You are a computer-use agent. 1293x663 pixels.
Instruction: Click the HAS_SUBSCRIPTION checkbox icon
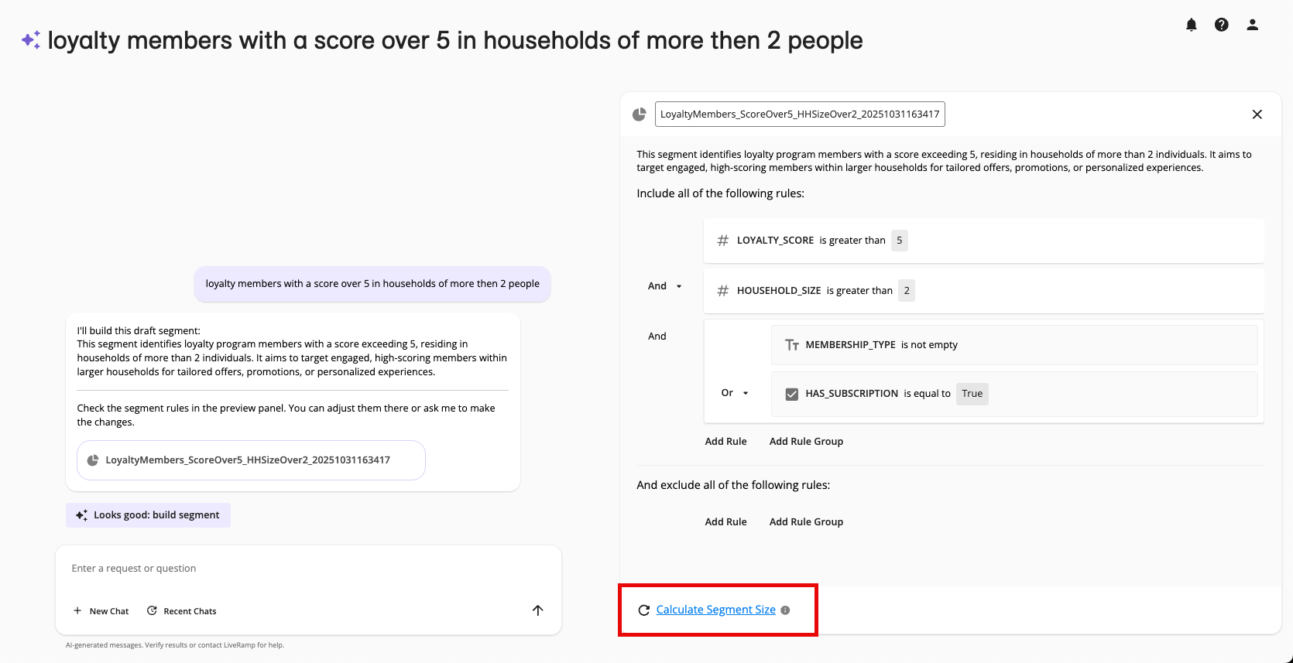(x=791, y=394)
